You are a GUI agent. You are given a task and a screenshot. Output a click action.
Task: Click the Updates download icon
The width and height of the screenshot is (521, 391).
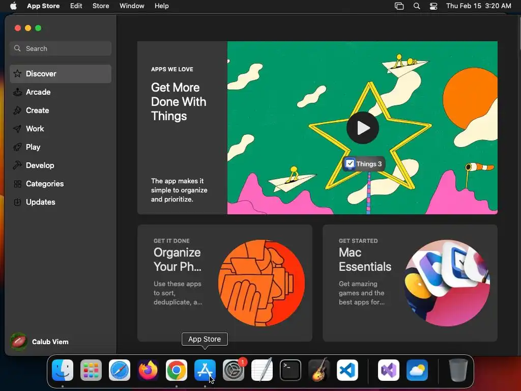pyautogui.click(x=17, y=202)
